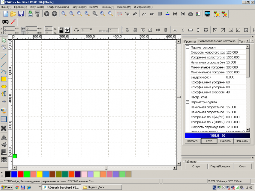Open the Конфигурация(S) menu
255x191 pixels.
pos(58,7)
